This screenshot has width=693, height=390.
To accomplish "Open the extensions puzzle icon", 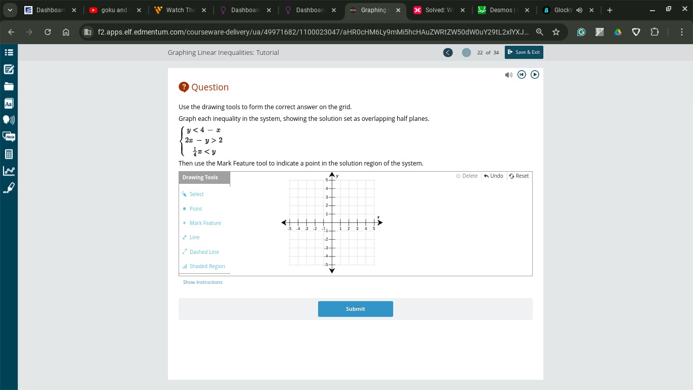I will click(x=654, y=32).
